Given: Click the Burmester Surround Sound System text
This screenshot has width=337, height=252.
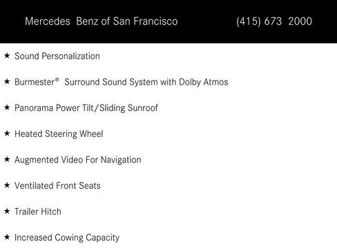Looking at the screenshot, I should (122, 82).
